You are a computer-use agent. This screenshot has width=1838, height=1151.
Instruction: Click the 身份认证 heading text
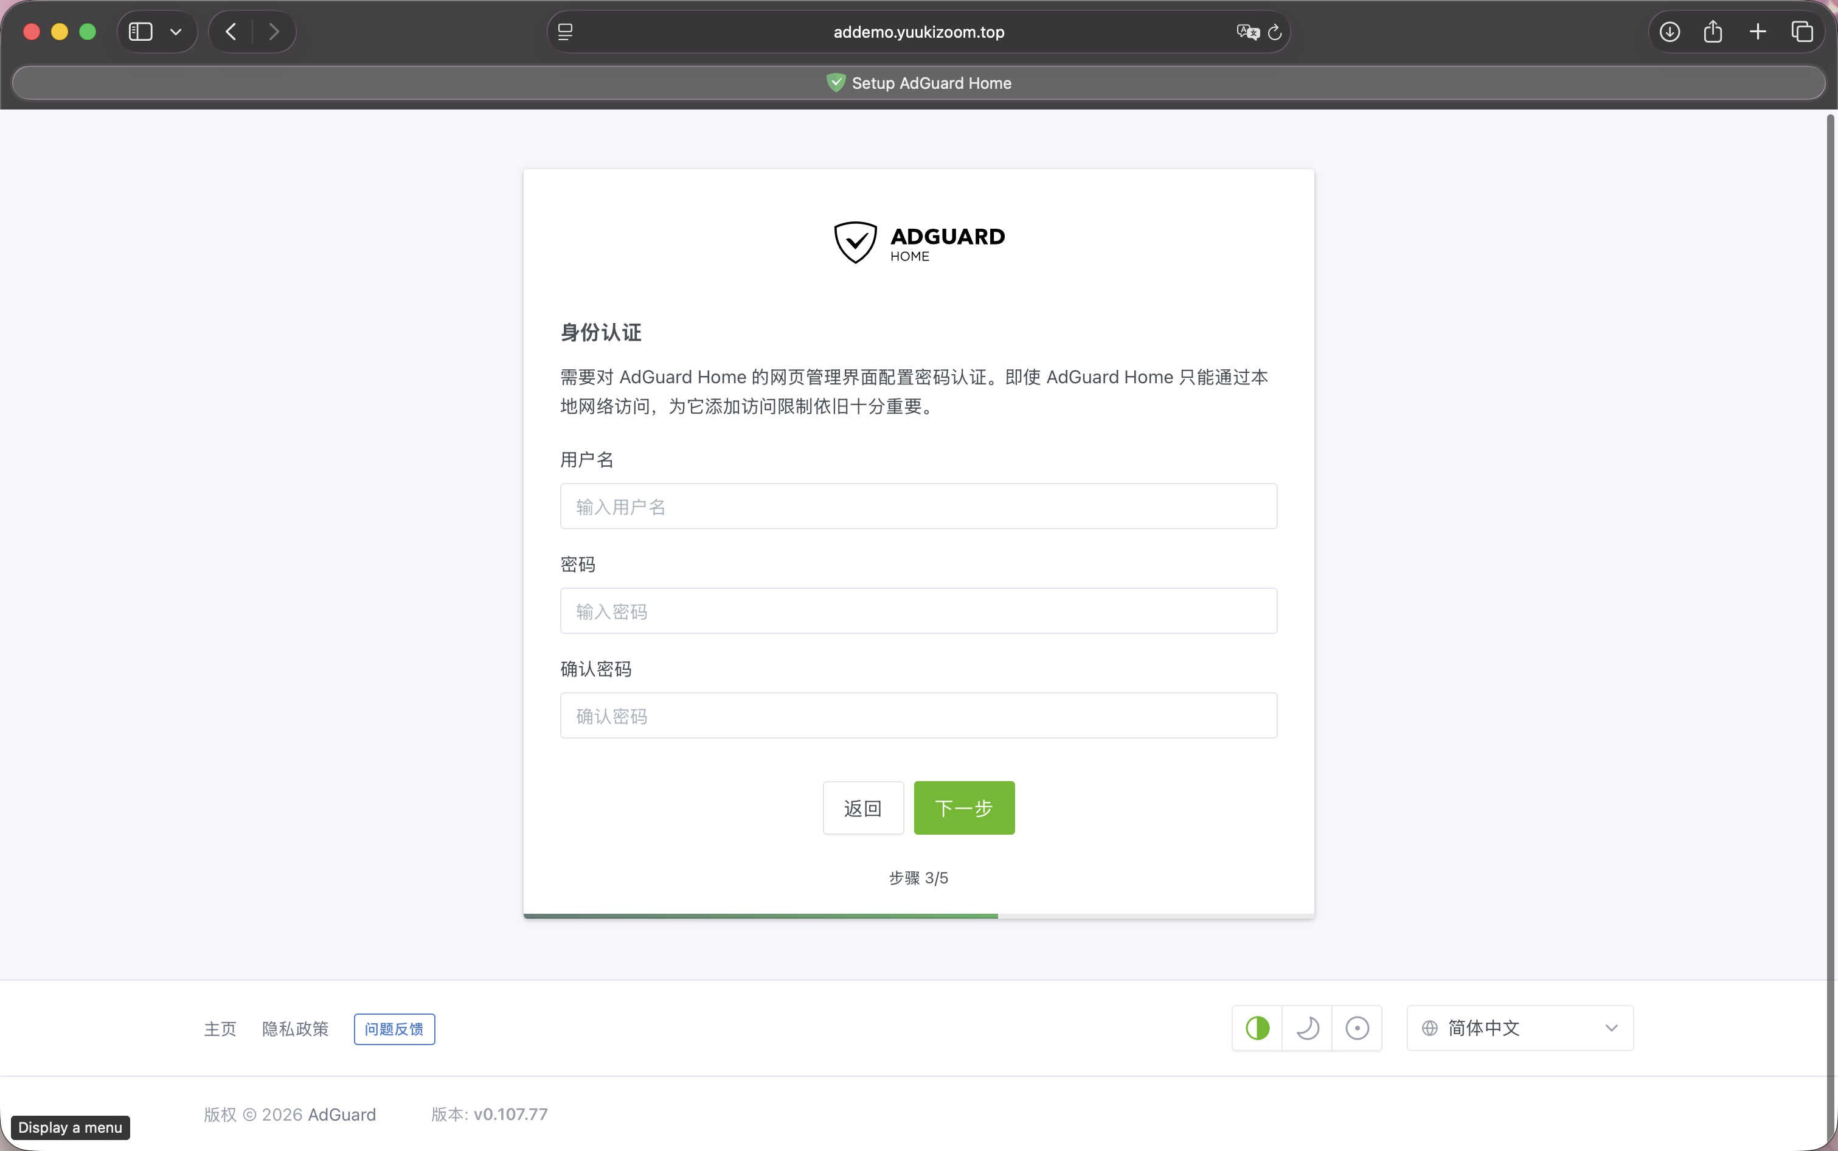tap(600, 333)
